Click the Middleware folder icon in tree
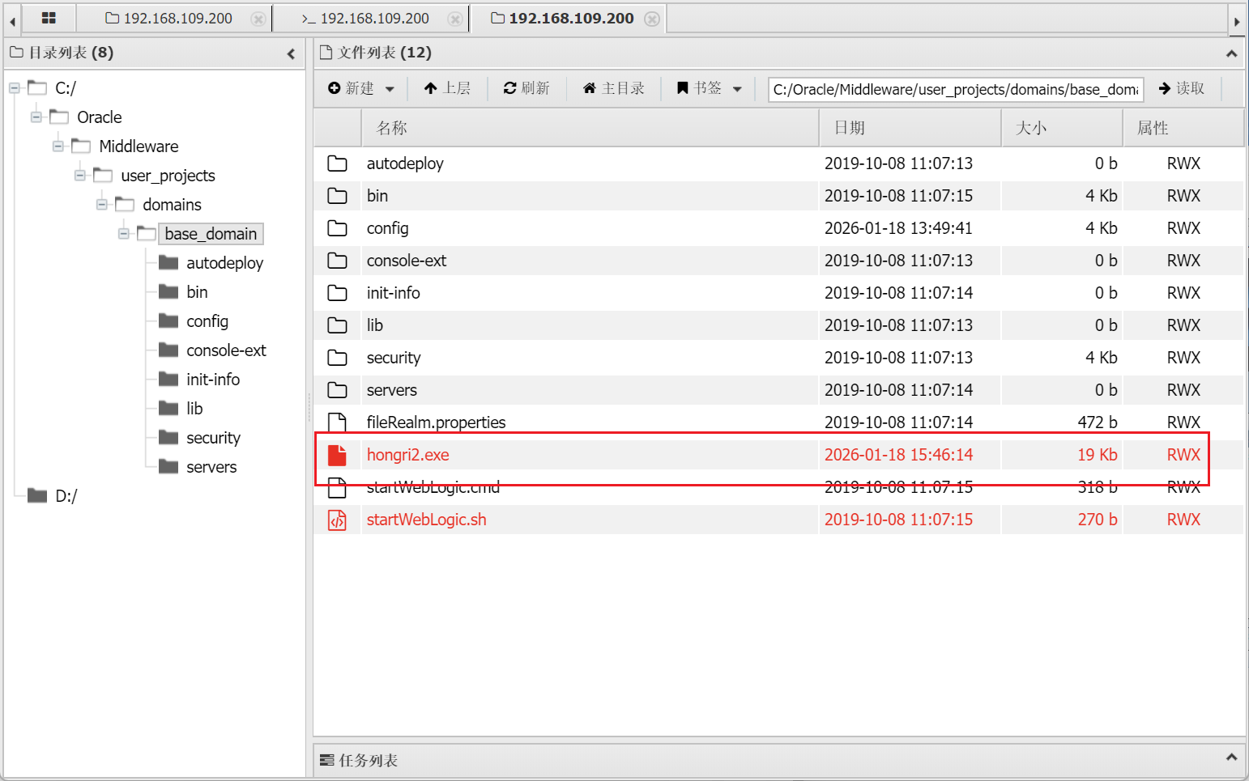 tap(81, 146)
